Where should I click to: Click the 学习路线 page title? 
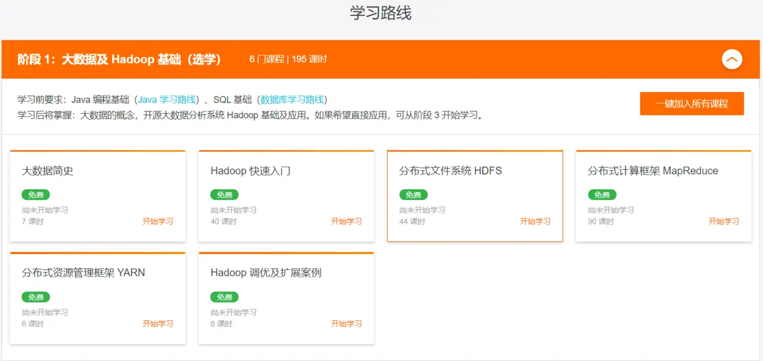[381, 13]
